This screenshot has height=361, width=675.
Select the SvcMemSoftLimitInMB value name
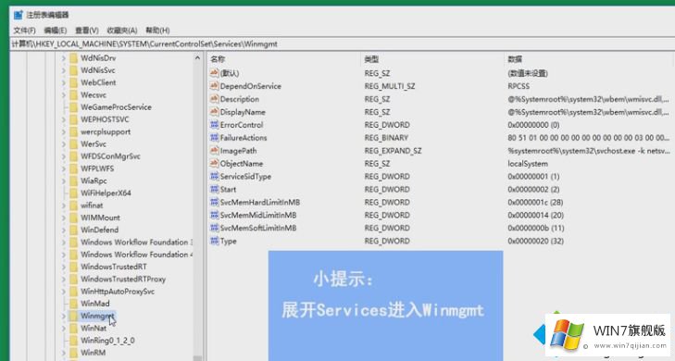[258, 228]
